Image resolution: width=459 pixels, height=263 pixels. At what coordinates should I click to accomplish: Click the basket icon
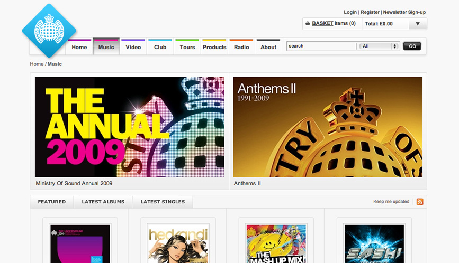308,23
